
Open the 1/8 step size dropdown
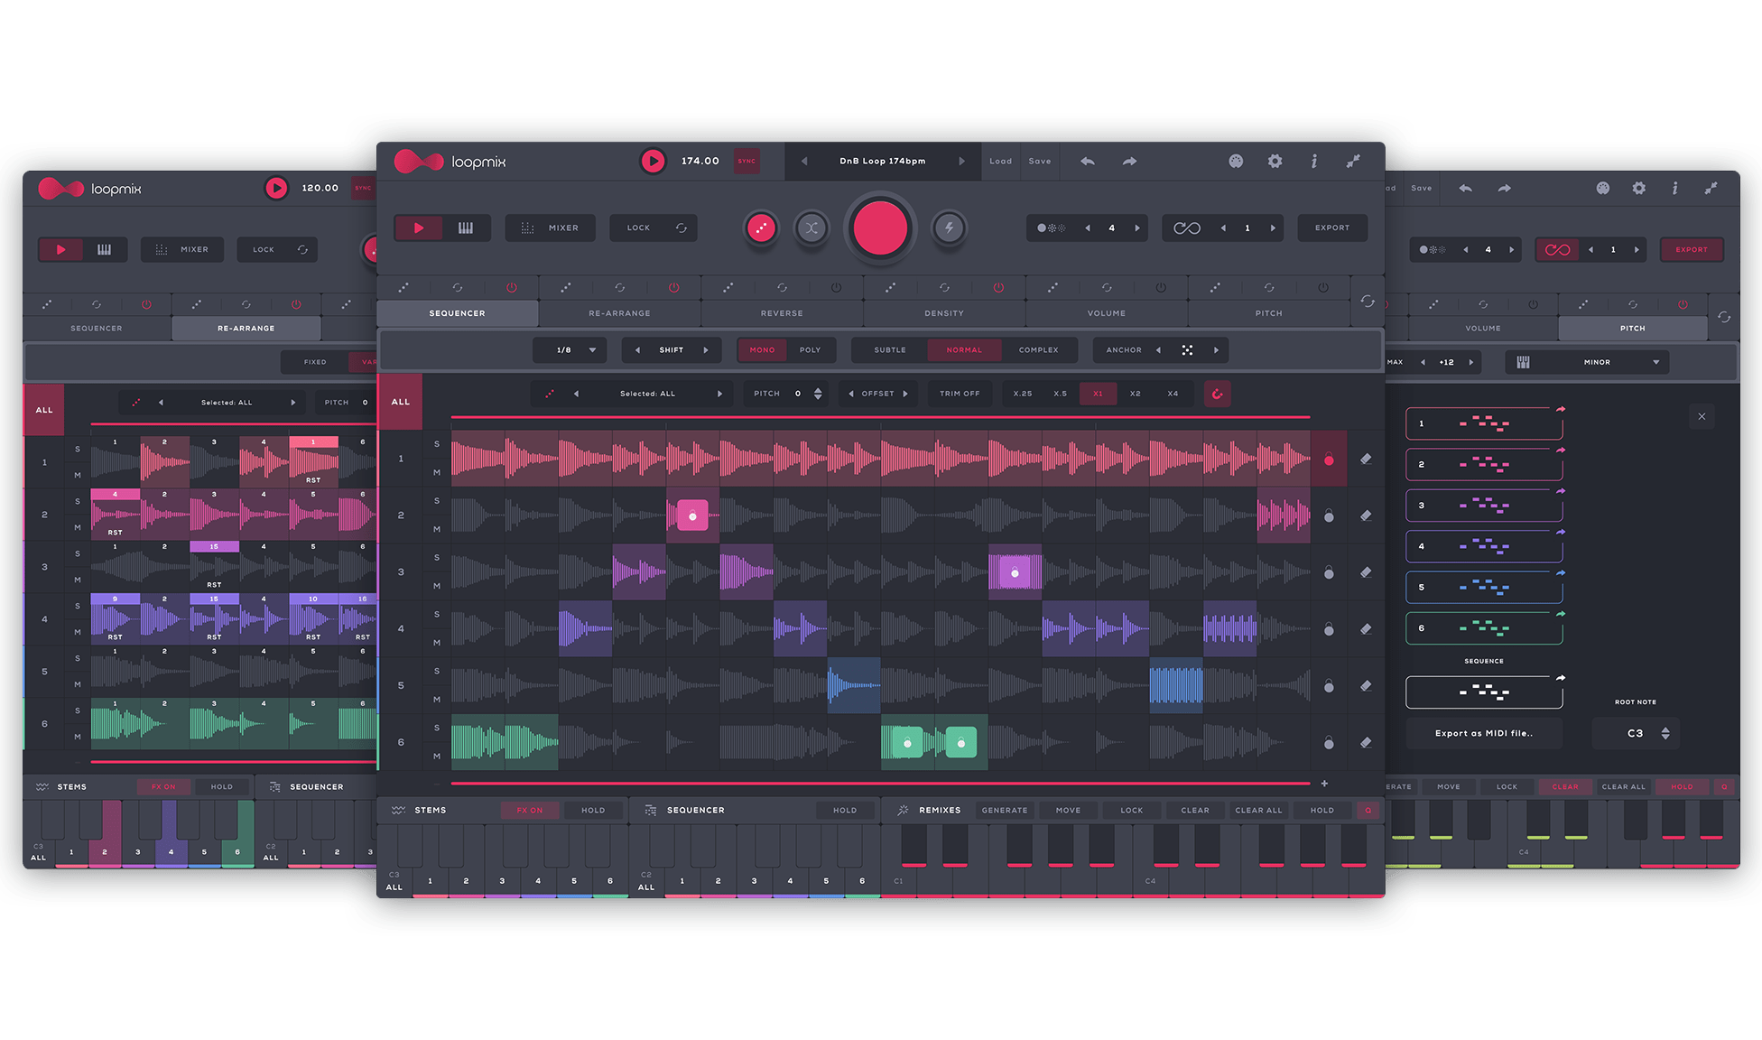click(570, 349)
